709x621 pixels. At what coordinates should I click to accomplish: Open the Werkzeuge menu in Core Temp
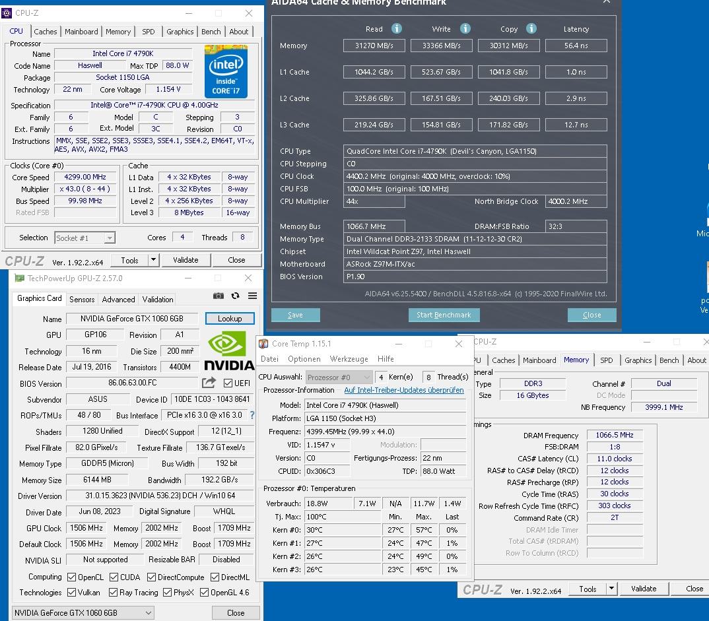click(349, 359)
